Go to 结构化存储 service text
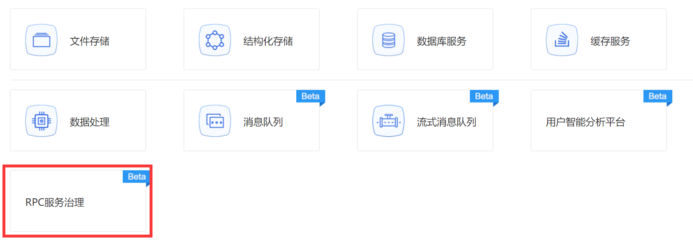 coord(268,41)
